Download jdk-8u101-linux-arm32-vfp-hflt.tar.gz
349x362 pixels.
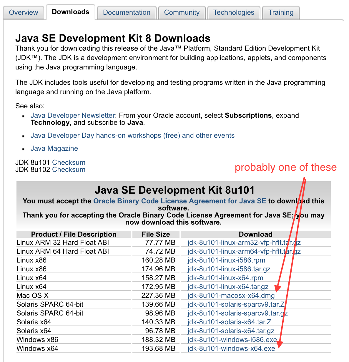coord(244,243)
